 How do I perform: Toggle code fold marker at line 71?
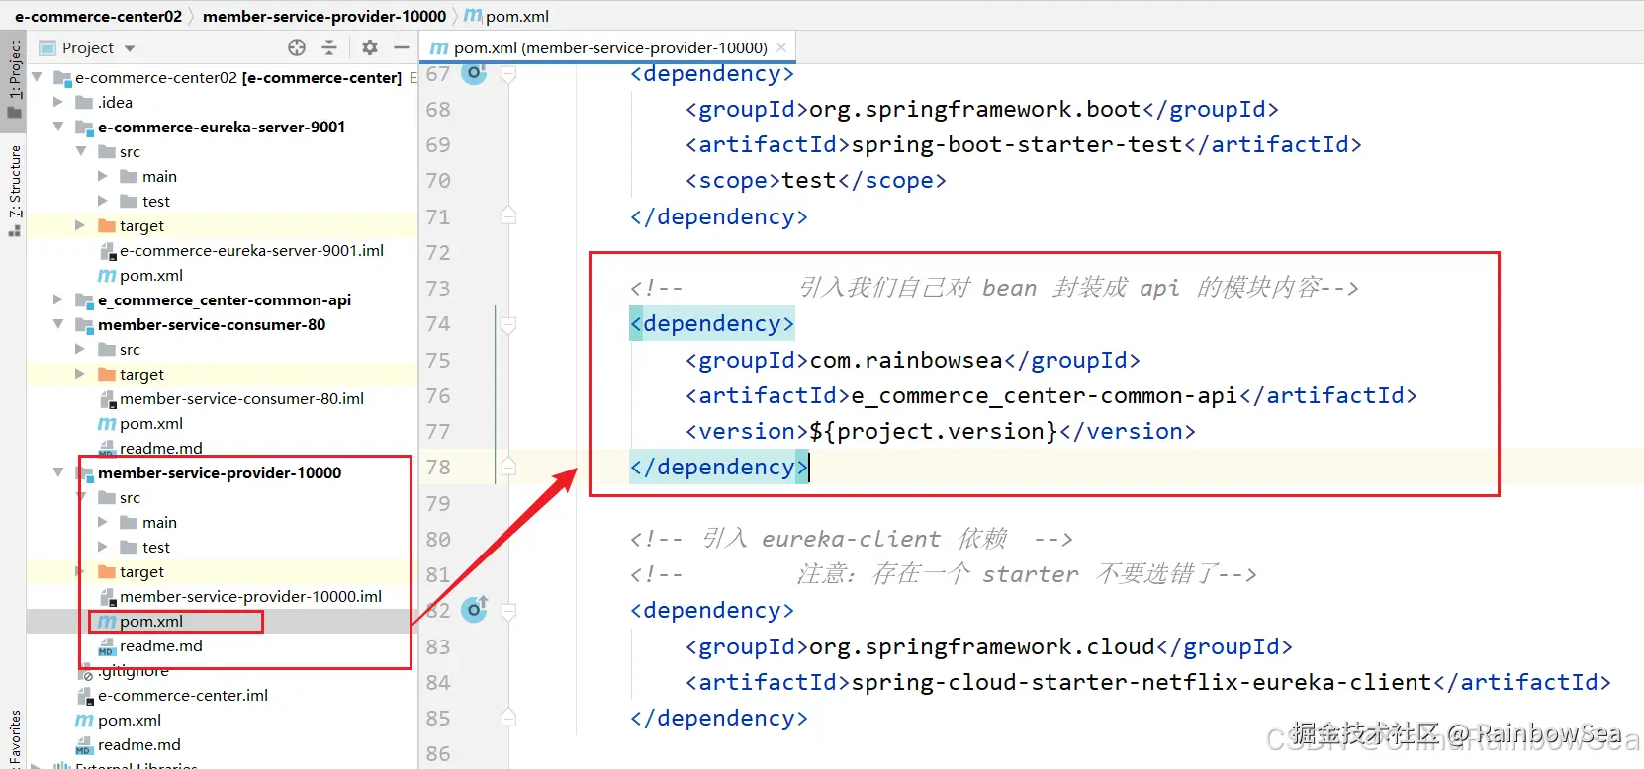[508, 215]
